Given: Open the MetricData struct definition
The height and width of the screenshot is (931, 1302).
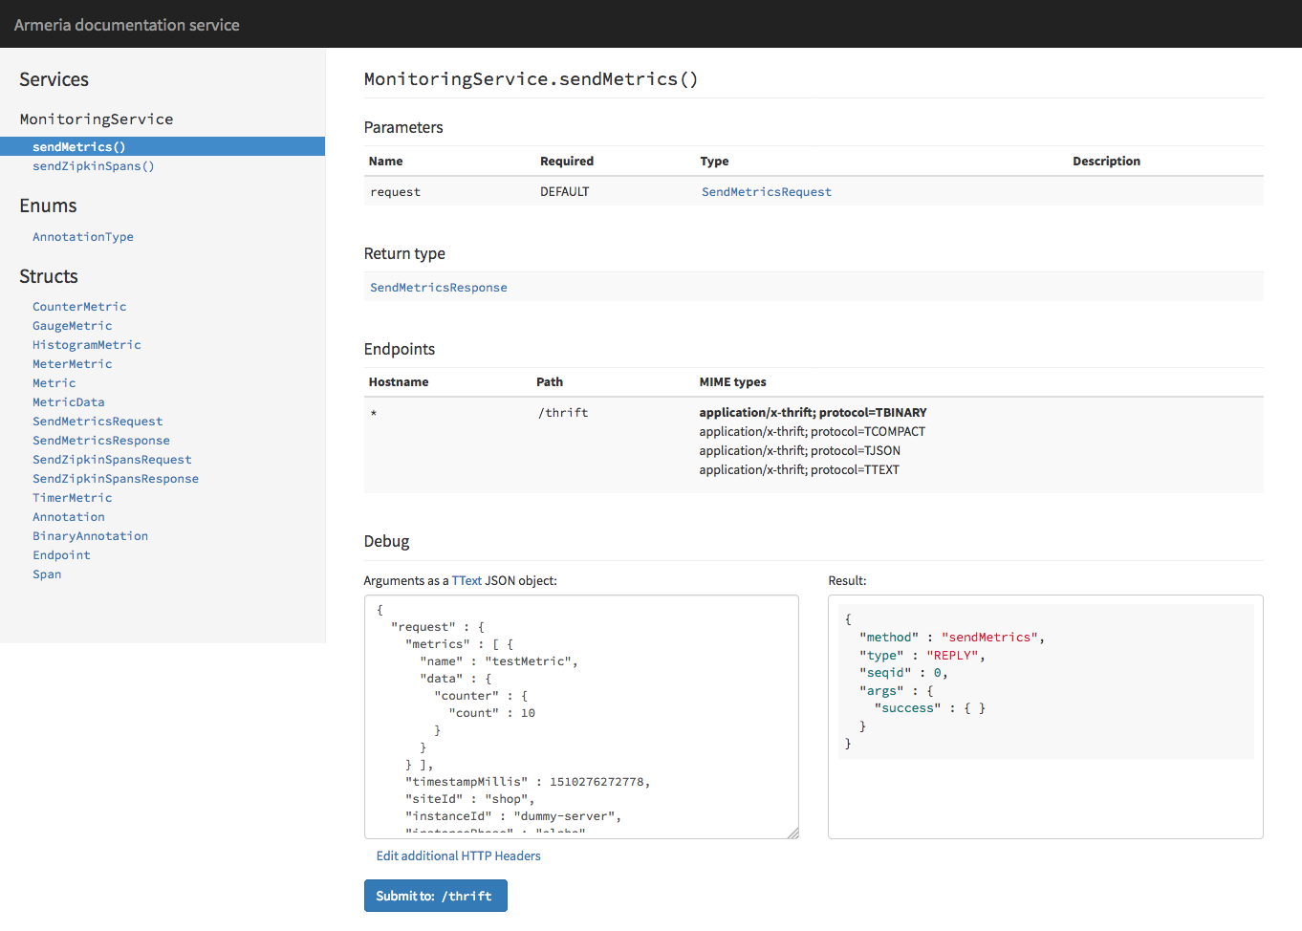Looking at the screenshot, I should [69, 401].
